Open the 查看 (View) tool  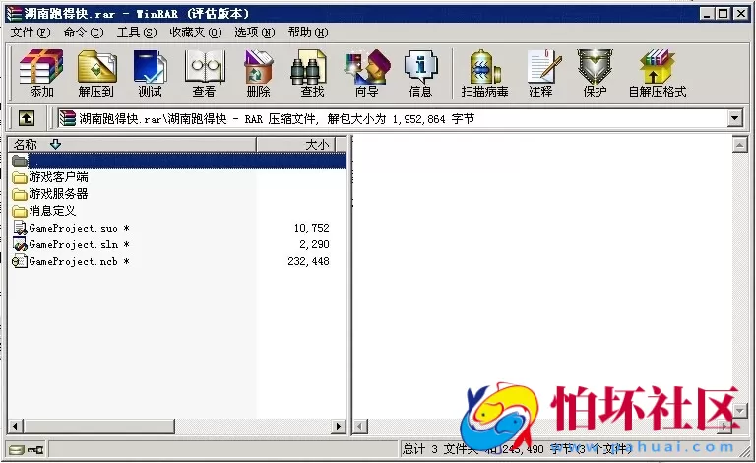tap(204, 73)
